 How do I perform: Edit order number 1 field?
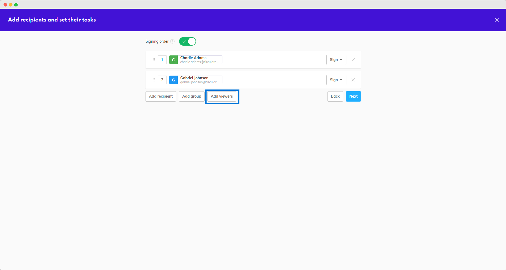pos(162,60)
